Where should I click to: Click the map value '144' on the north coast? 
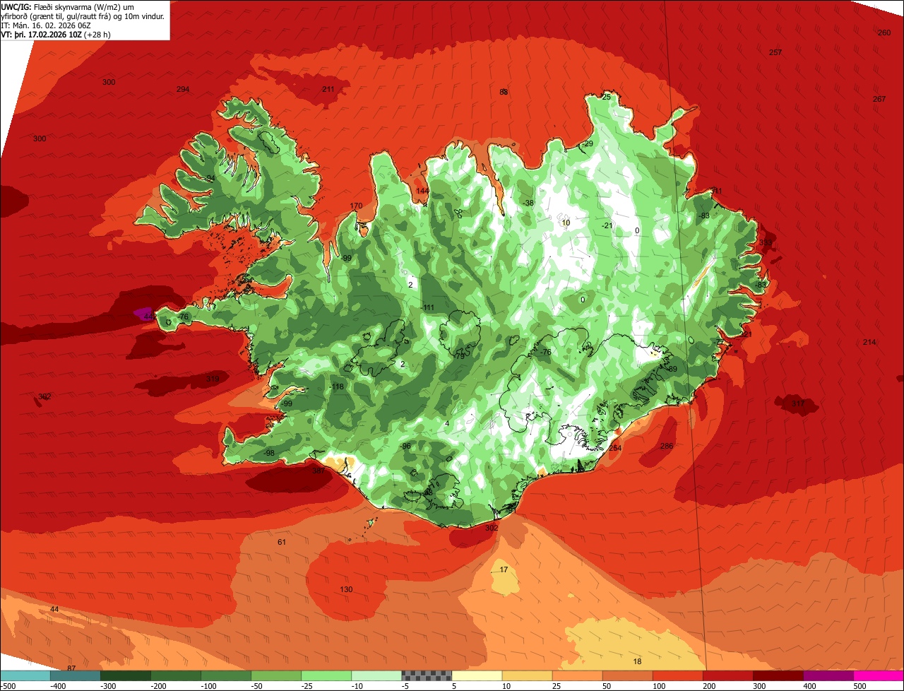pyautogui.click(x=422, y=191)
